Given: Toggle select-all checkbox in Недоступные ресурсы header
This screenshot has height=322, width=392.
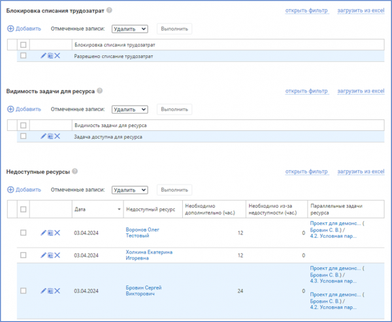Looking at the screenshot, I should coord(24,209).
